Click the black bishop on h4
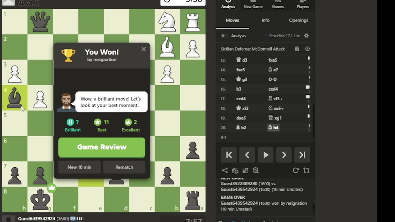The width and height of the screenshot is (395, 222). (x=15, y=98)
